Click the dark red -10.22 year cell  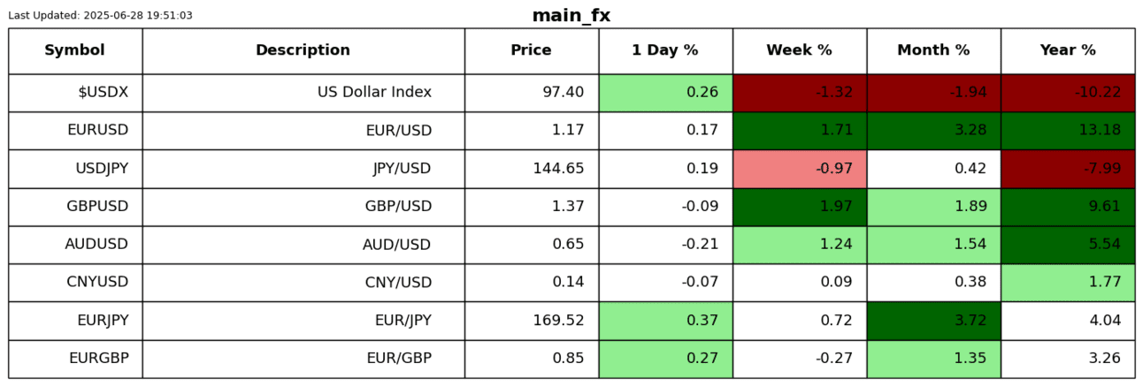pos(1068,93)
